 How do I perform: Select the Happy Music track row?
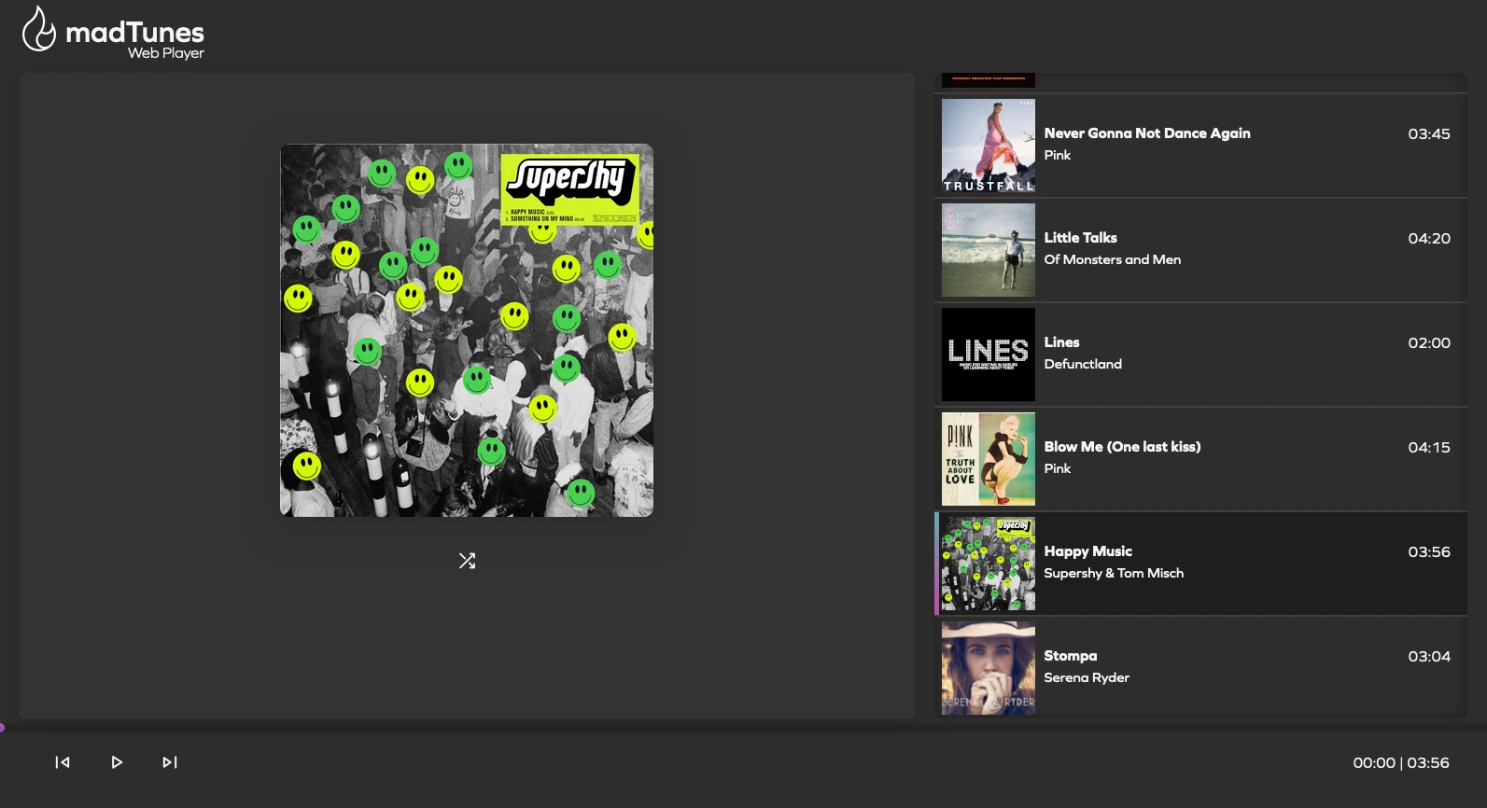tap(1200, 564)
